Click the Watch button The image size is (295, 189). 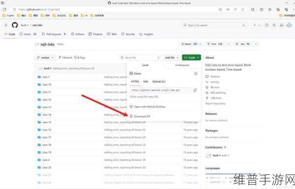pyautogui.click(x=189, y=44)
